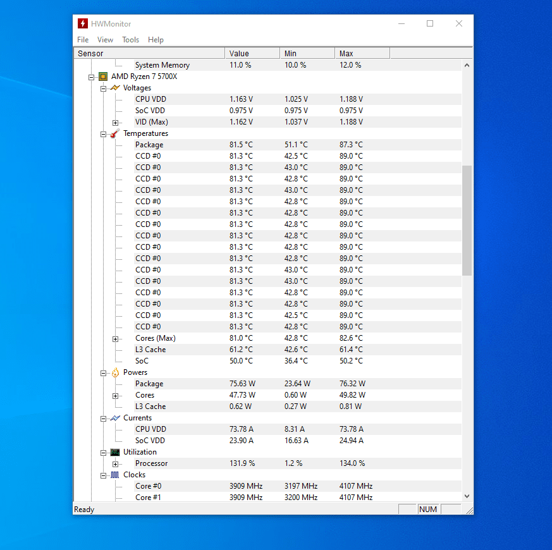Click the Temperatures category label
Image resolution: width=552 pixels, height=550 pixels.
[145, 133]
